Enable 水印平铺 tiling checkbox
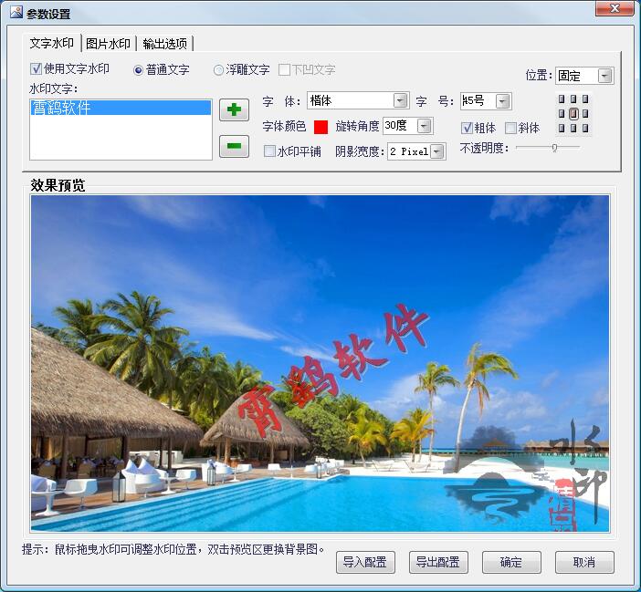The width and height of the screenshot is (641, 592). 269,151
